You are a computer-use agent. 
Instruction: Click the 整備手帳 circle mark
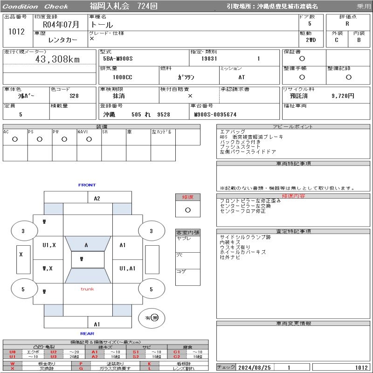coord(302,77)
